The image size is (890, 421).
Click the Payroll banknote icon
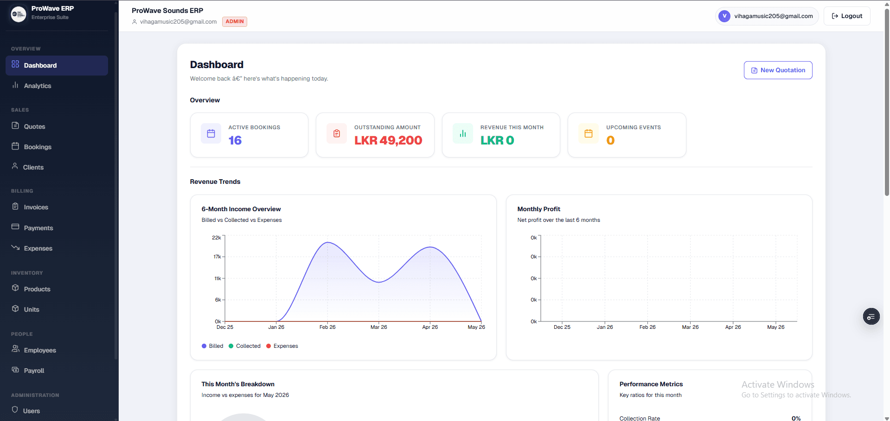click(15, 370)
